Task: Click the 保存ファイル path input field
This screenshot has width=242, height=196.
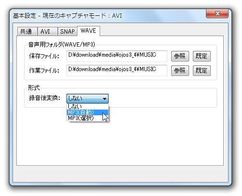Action: tap(117, 56)
